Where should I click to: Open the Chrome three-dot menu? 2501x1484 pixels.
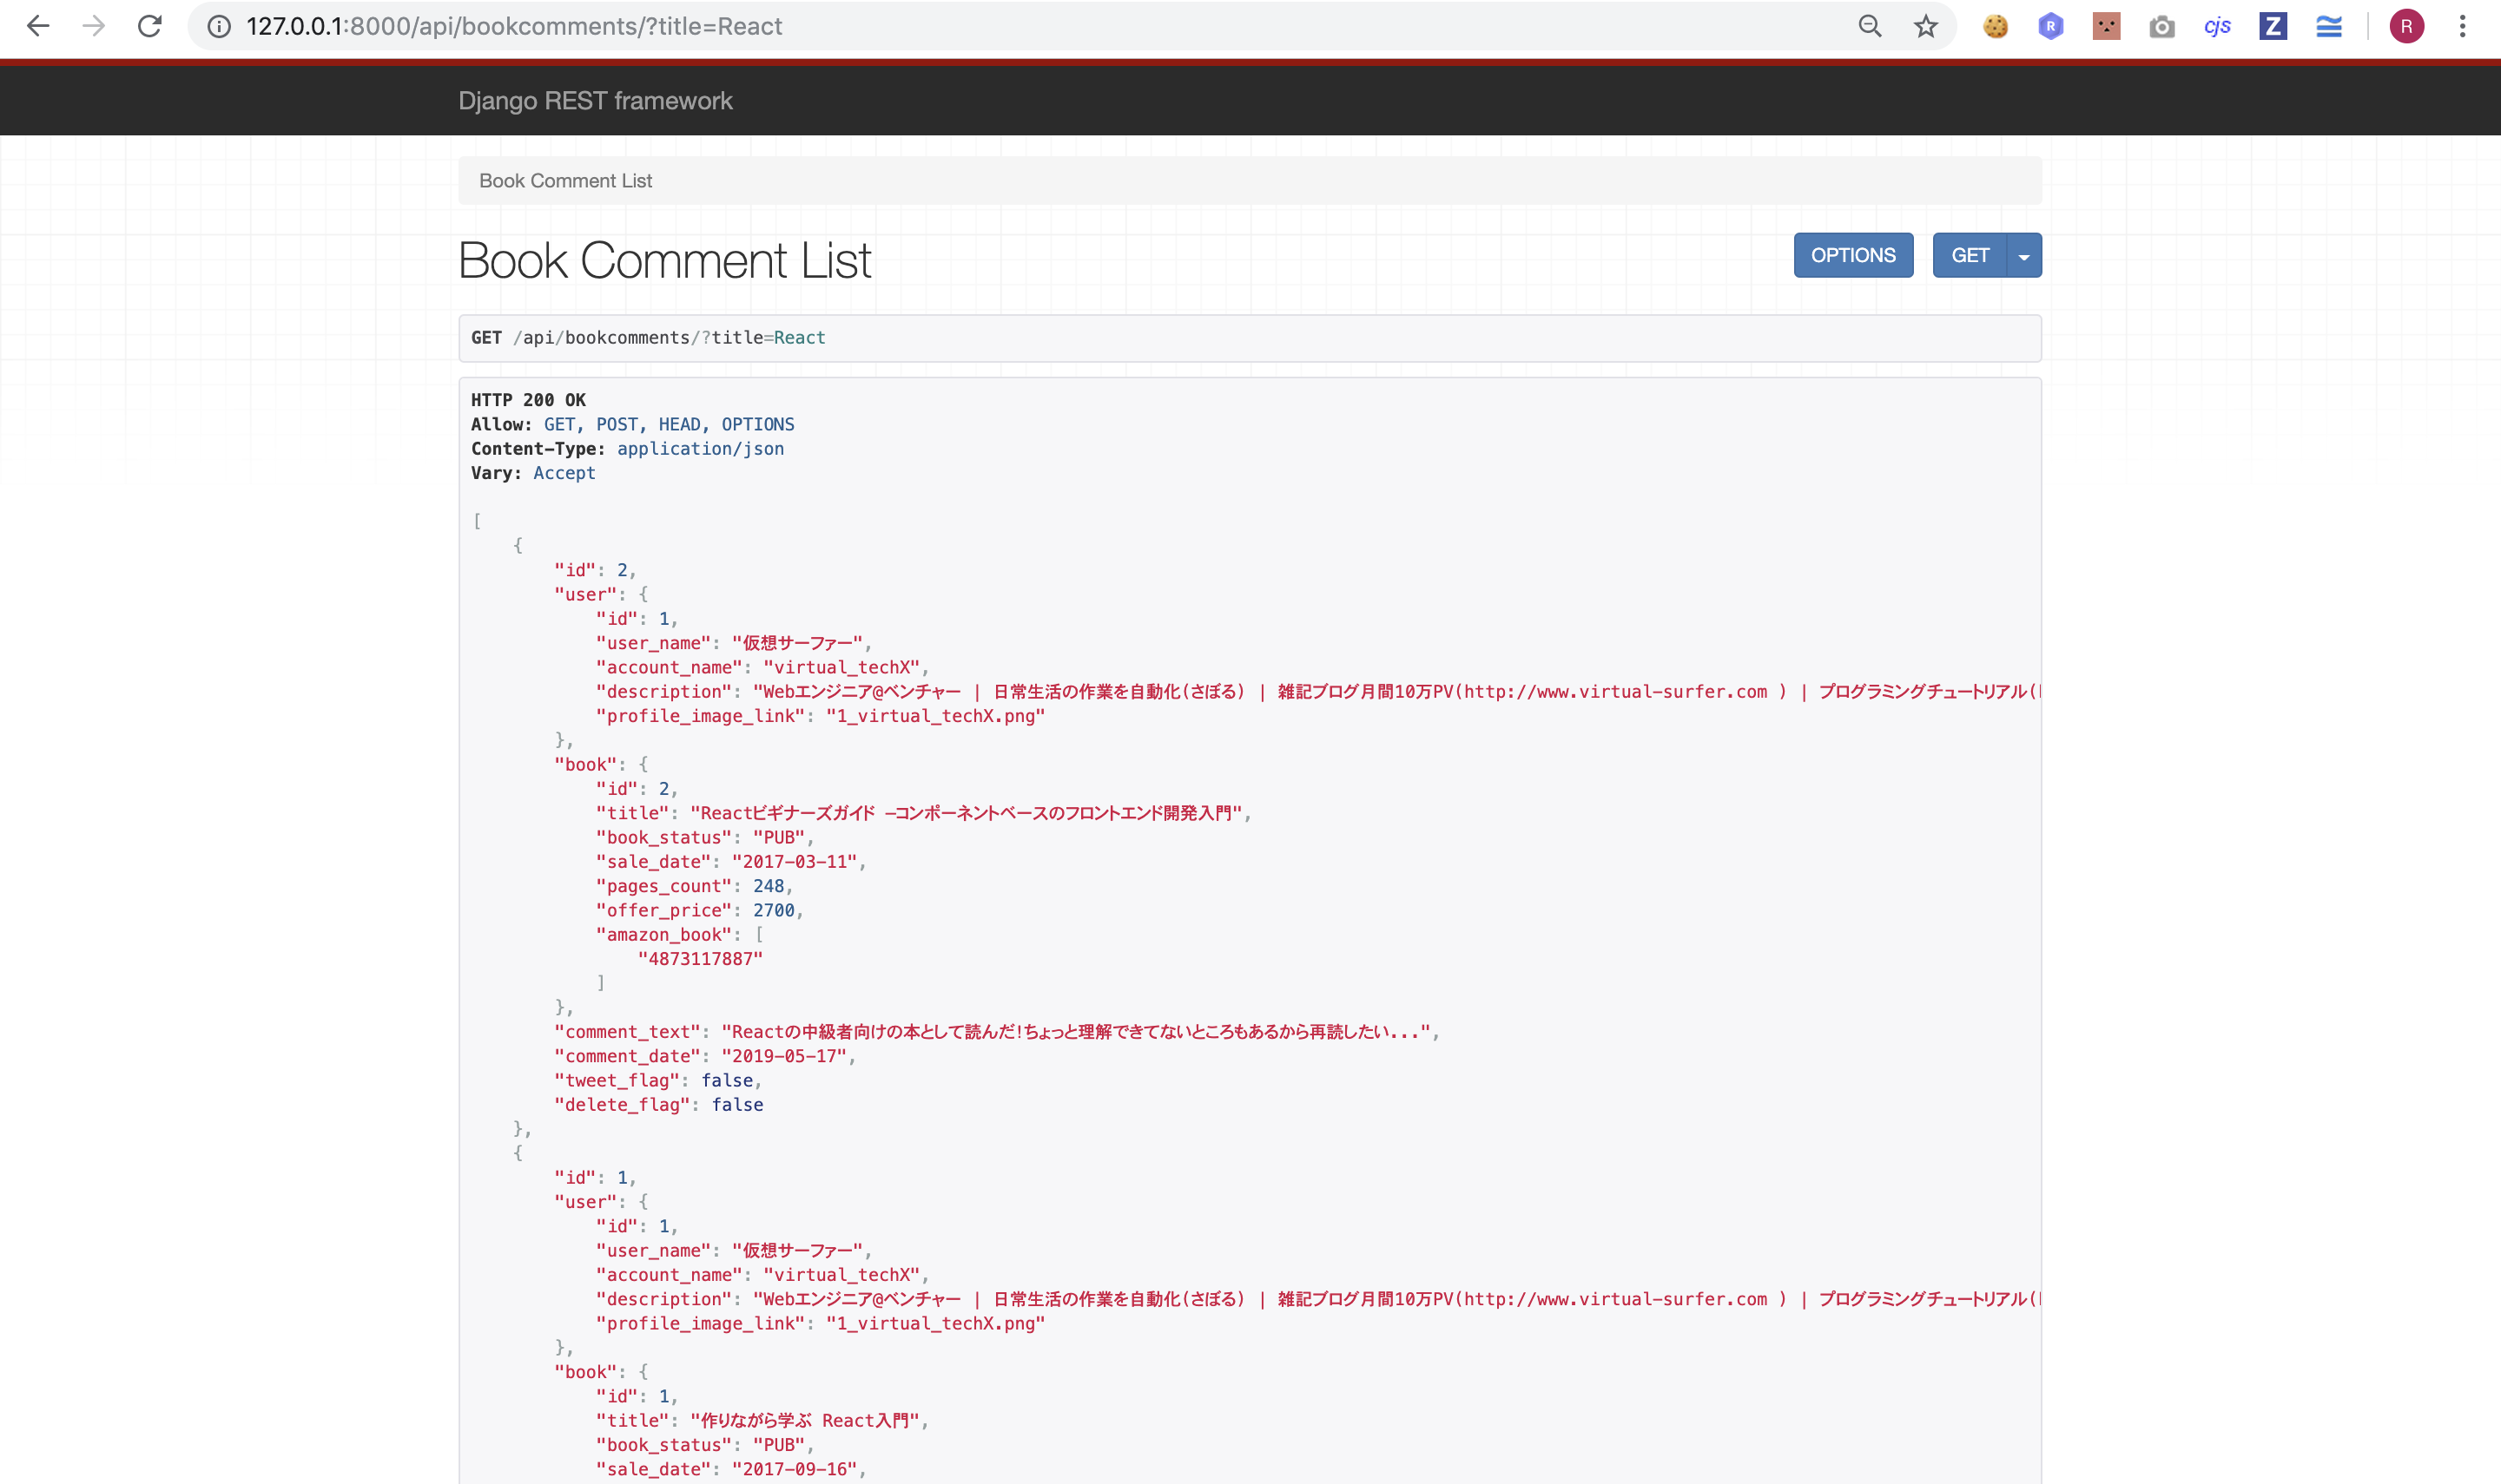pos(2463,26)
